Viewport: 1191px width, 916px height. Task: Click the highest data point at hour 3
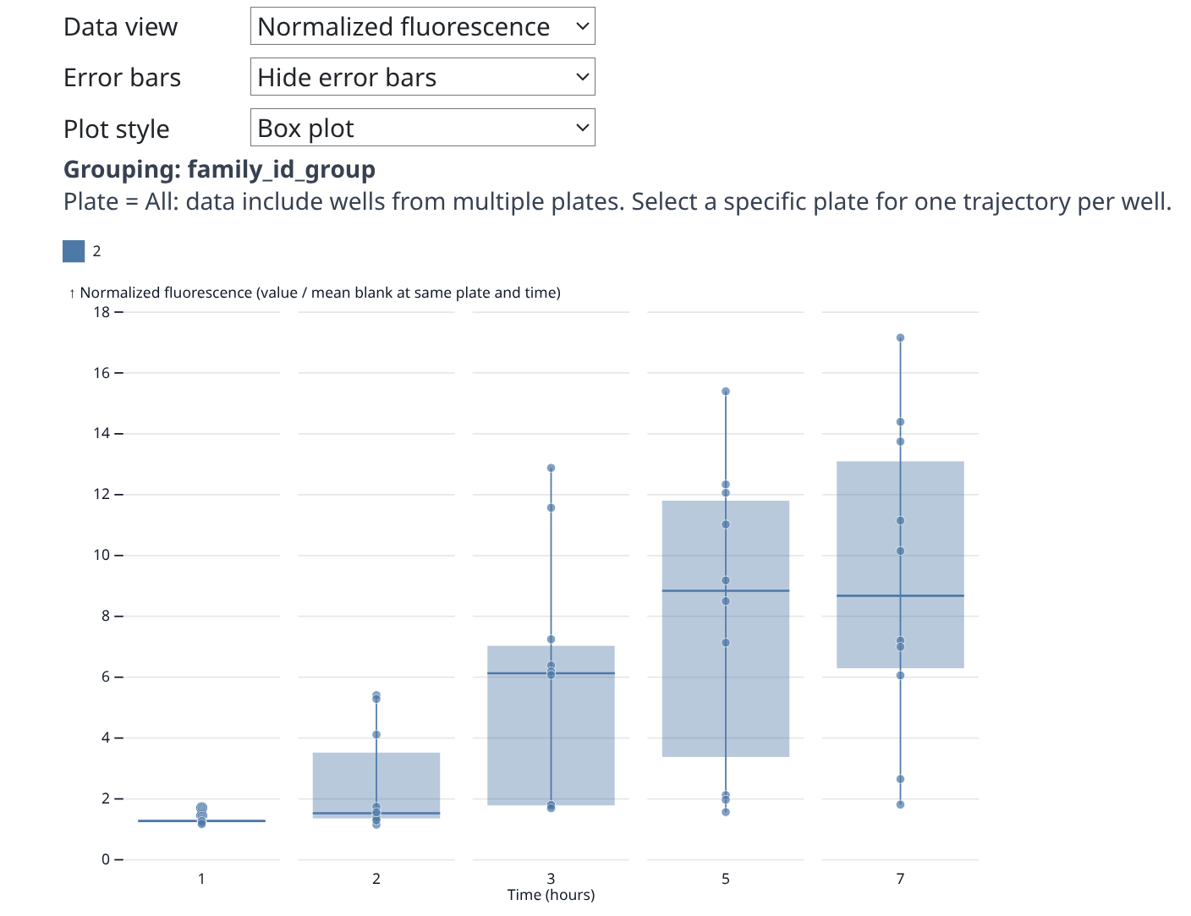pyautogui.click(x=551, y=468)
